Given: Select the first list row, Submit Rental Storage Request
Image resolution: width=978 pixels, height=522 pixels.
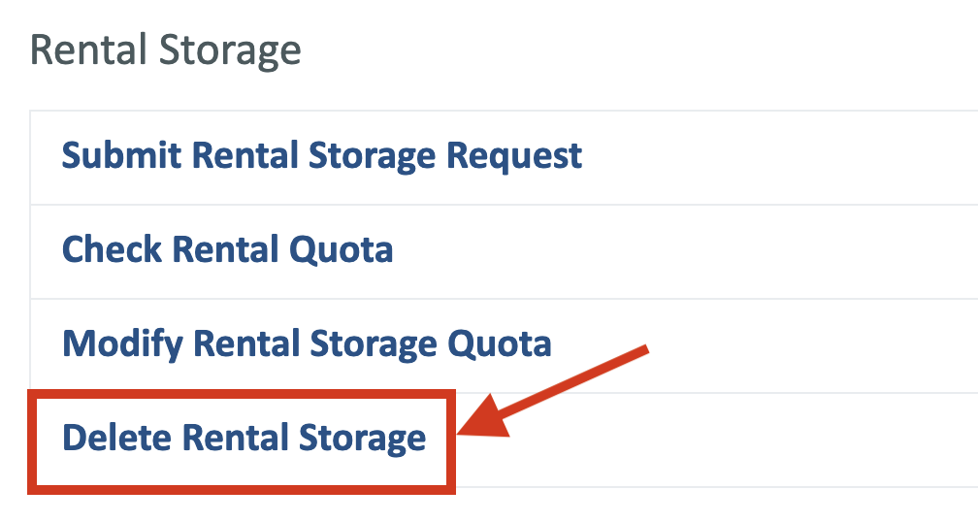Looking at the screenshot, I should click(504, 158).
